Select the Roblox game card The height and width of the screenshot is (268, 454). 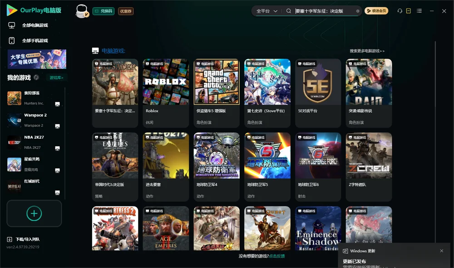point(166,93)
